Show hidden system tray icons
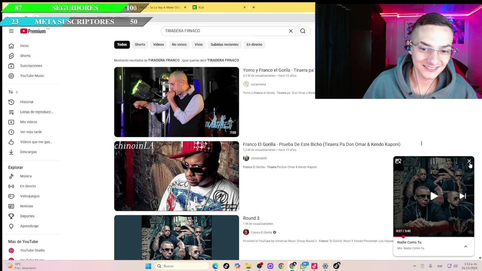The image size is (482, 271). pyautogui.click(x=414, y=266)
